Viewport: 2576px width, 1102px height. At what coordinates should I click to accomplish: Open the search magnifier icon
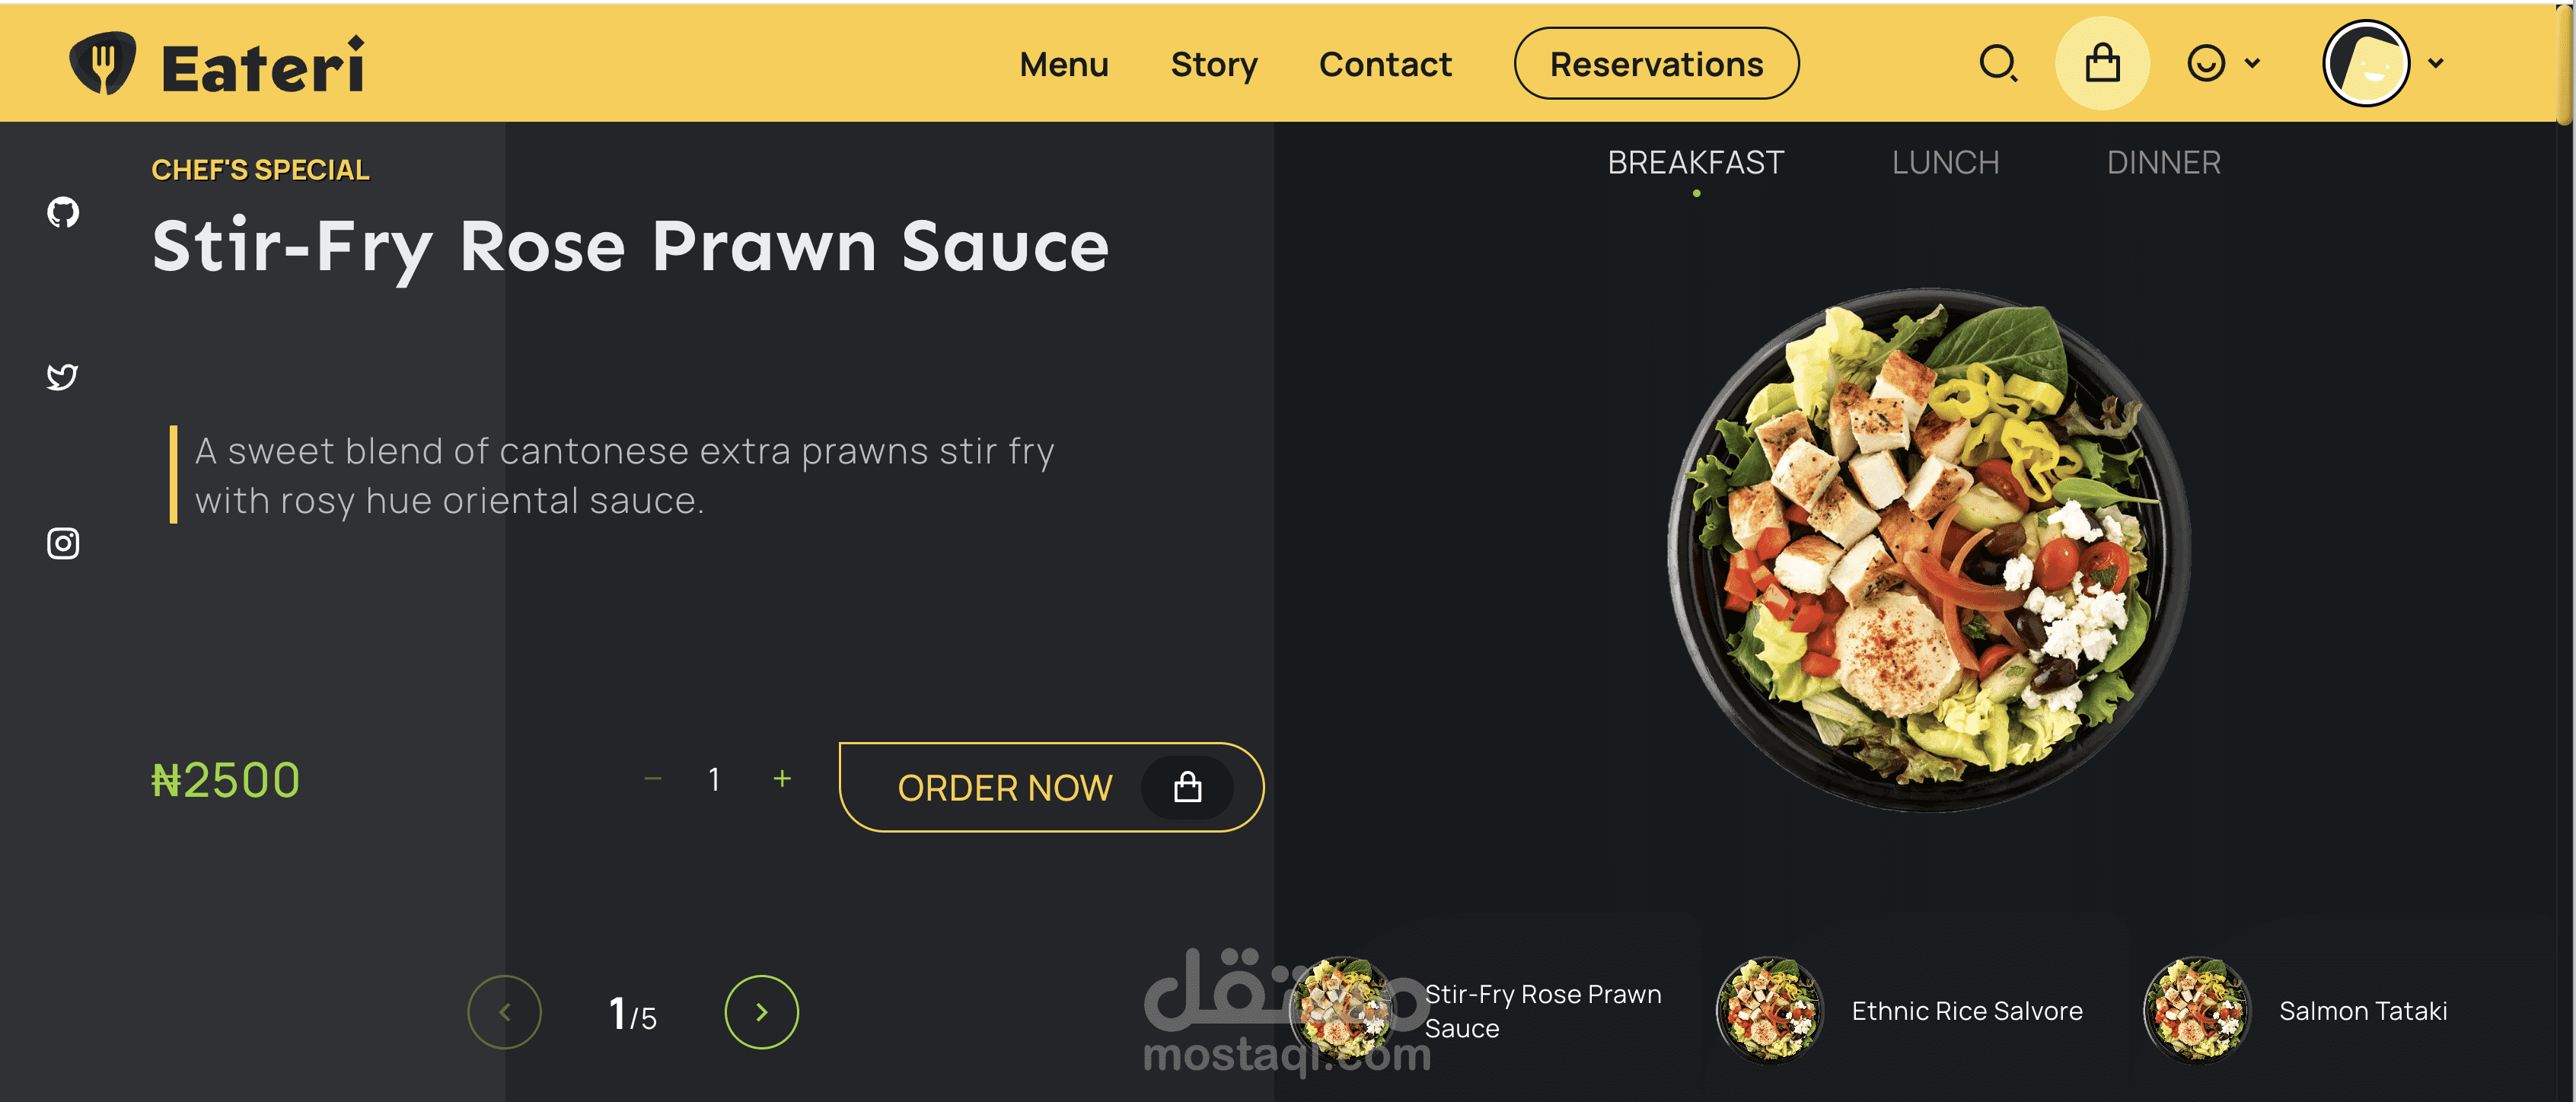1998,64
